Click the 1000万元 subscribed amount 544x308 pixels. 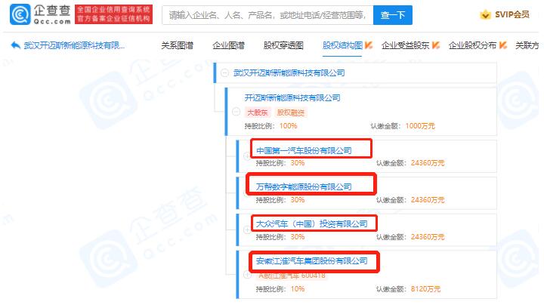pyautogui.click(x=420, y=126)
